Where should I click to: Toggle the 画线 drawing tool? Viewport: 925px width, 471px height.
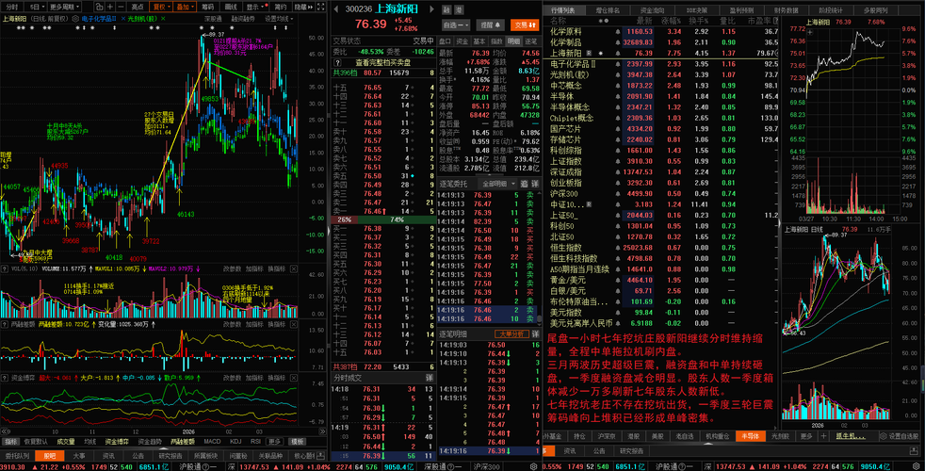[x=231, y=8]
